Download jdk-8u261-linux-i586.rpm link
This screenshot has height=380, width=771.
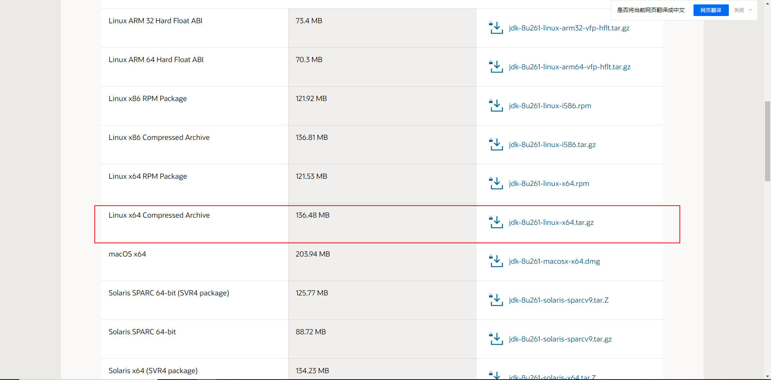[x=550, y=106]
